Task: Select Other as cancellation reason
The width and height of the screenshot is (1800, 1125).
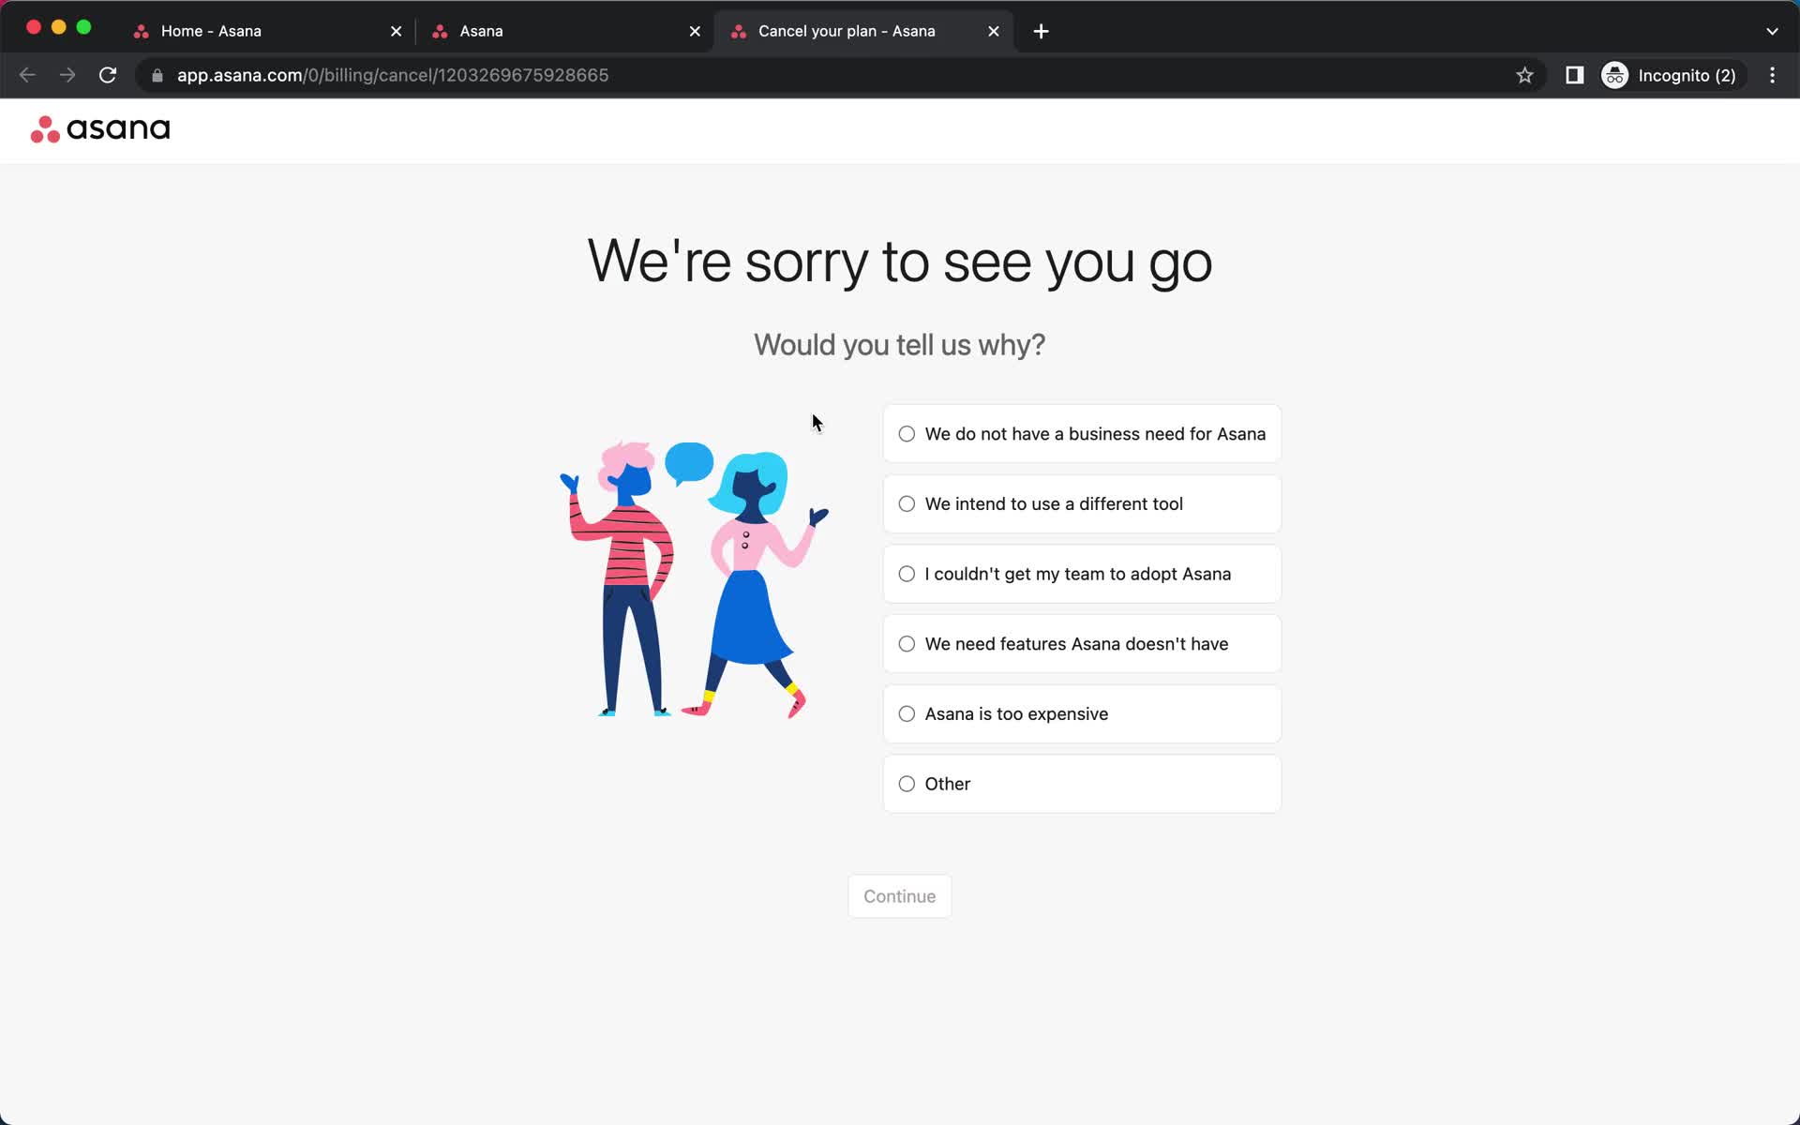Action: tap(907, 783)
